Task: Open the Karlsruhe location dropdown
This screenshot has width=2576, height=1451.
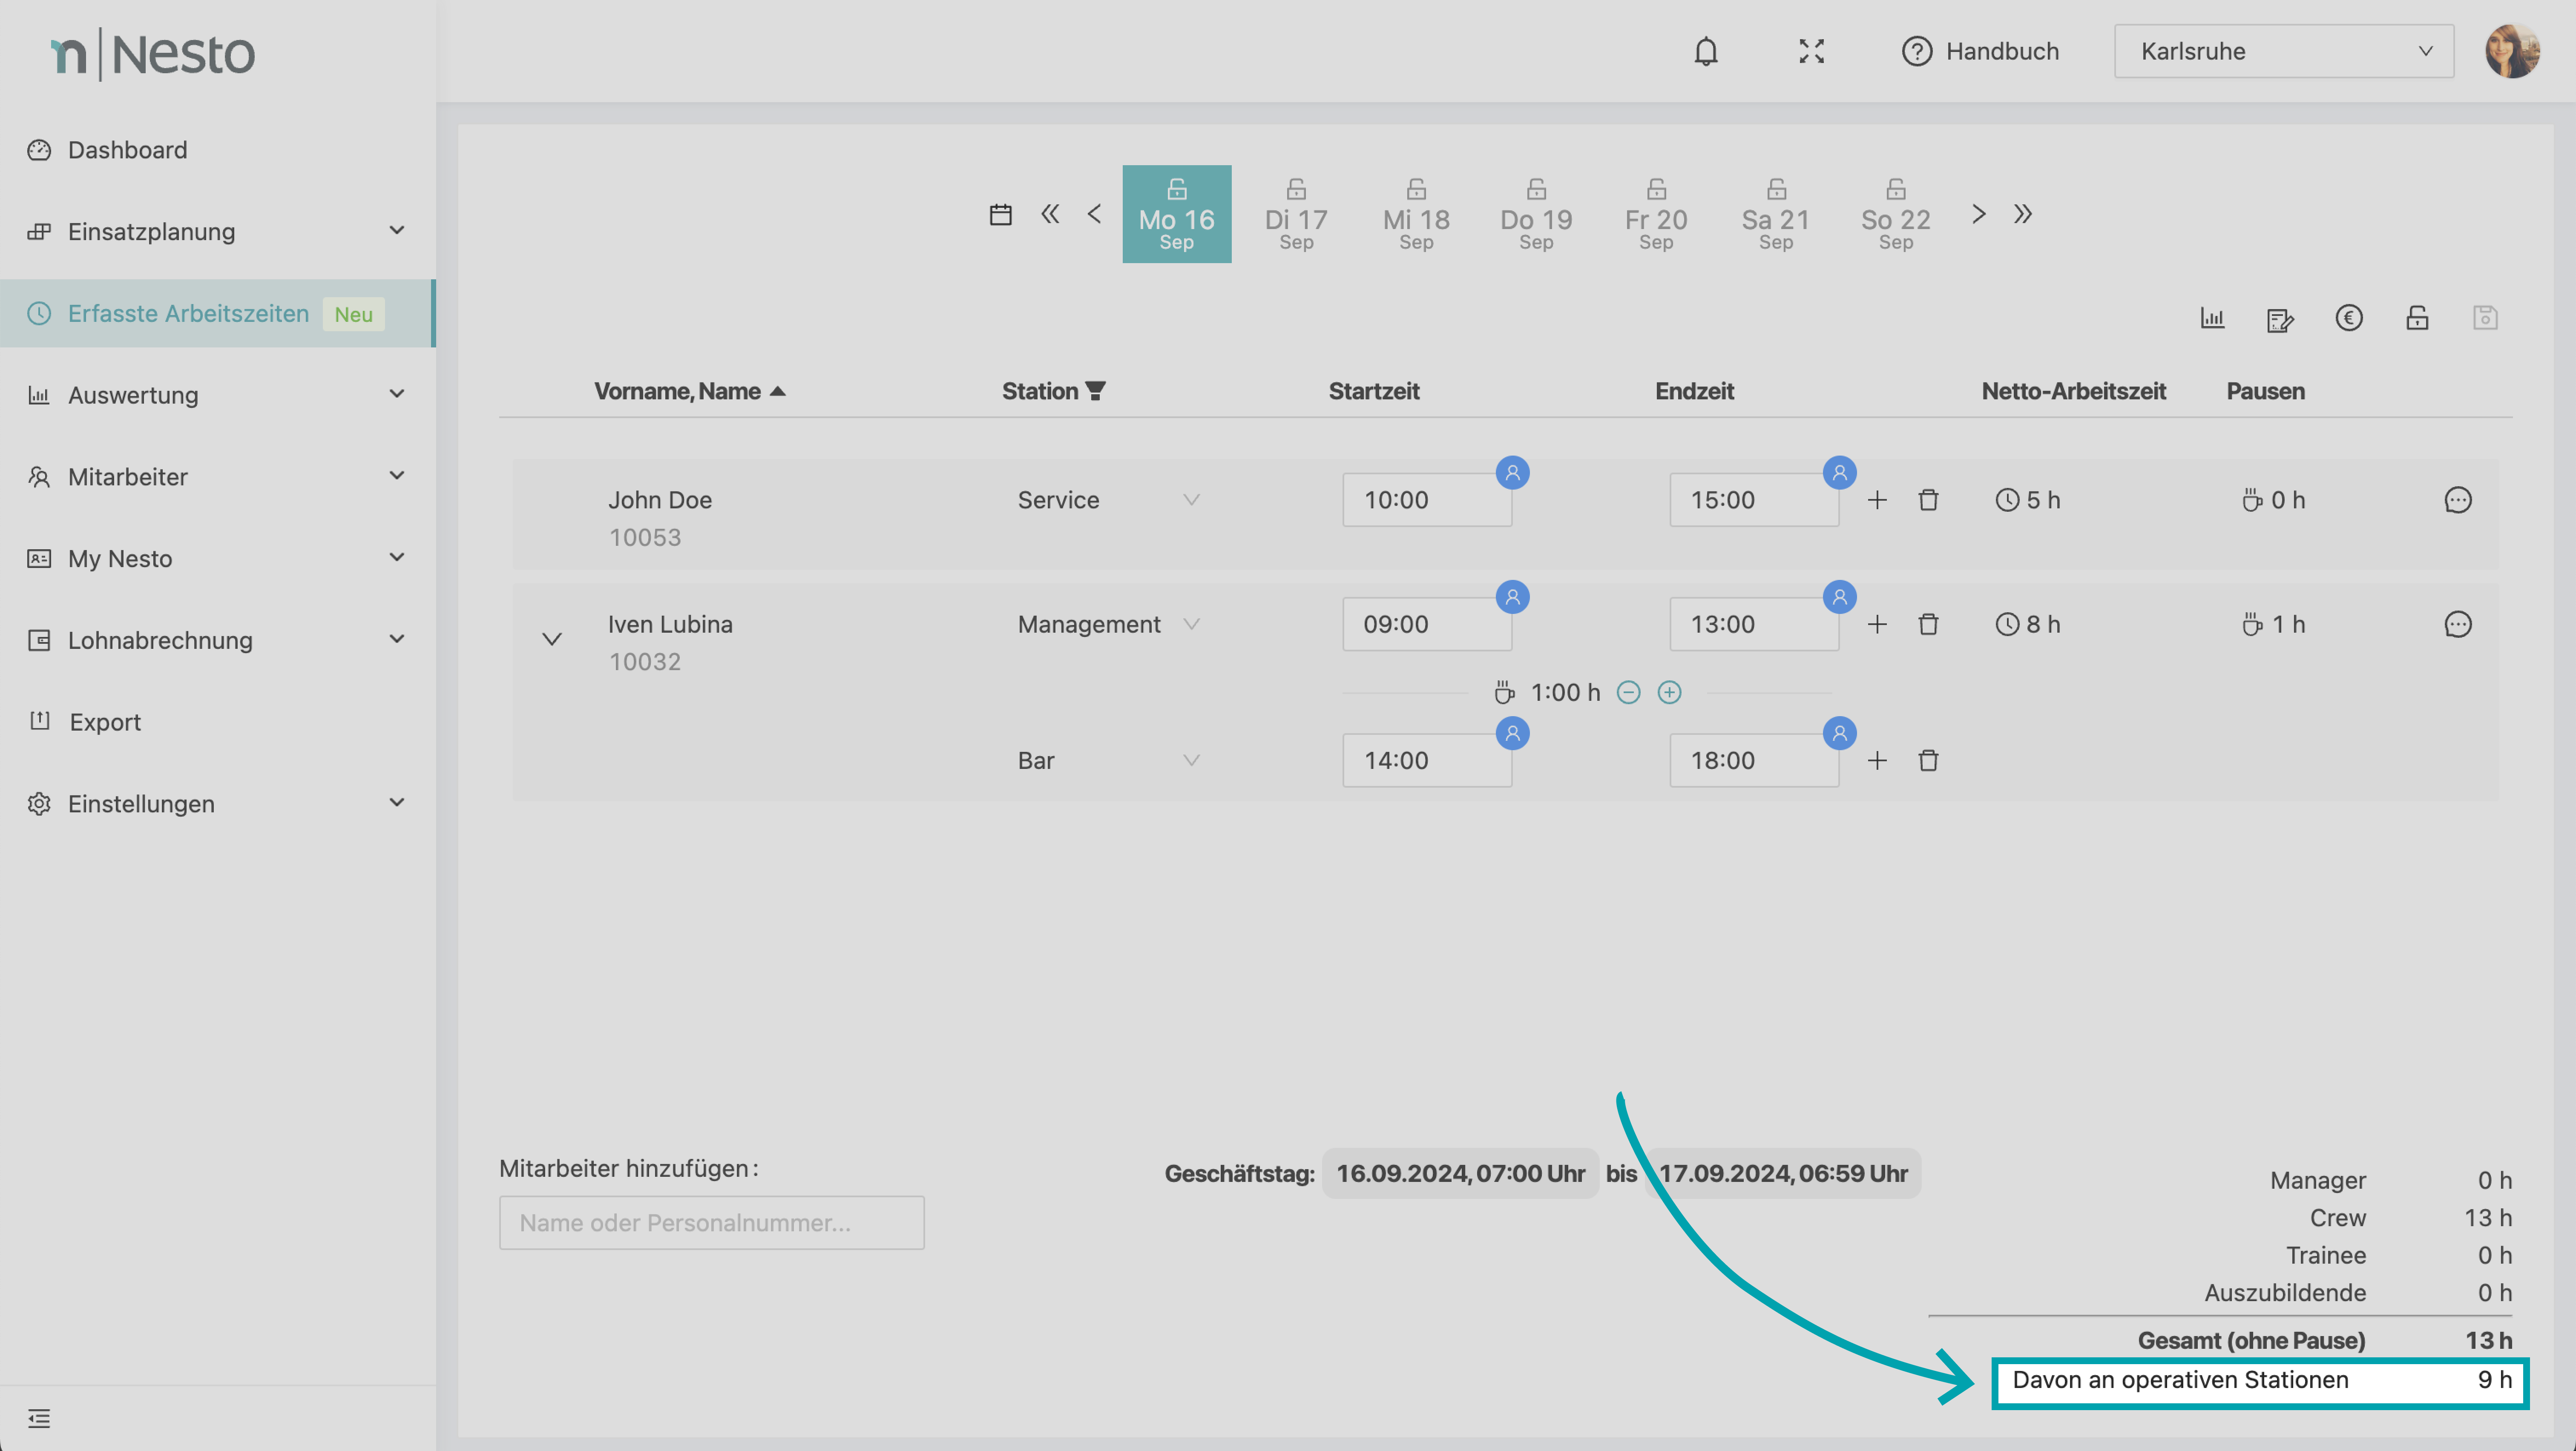Action: click(x=2283, y=51)
